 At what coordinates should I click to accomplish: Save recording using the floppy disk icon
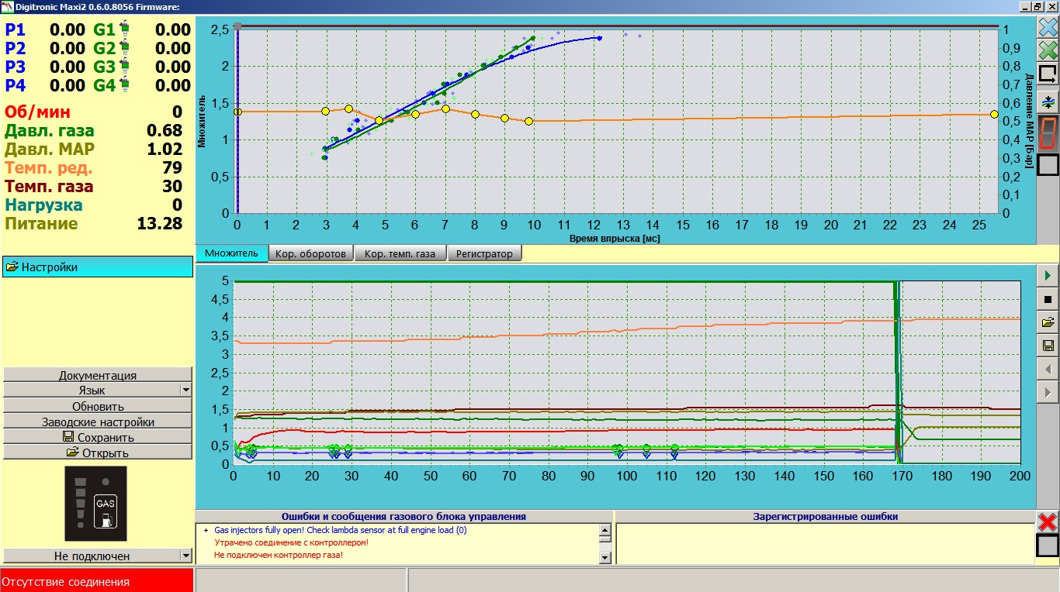point(1048,346)
